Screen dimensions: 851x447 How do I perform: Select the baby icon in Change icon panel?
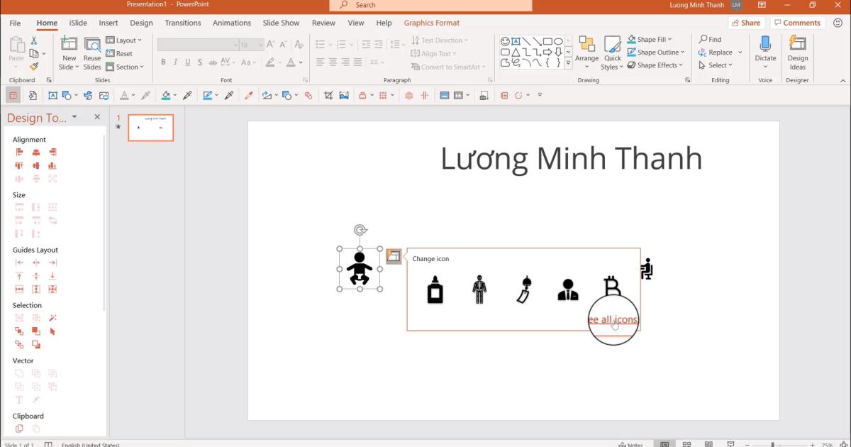[435, 289]
